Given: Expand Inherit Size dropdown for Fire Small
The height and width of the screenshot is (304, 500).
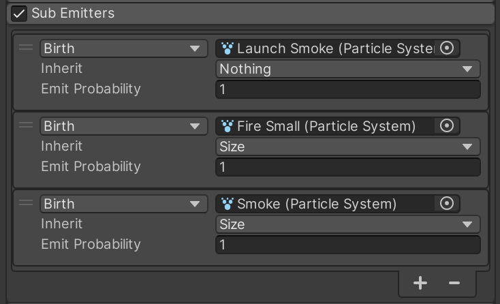Looking at the screenshot, I should (x=347, y=147).
